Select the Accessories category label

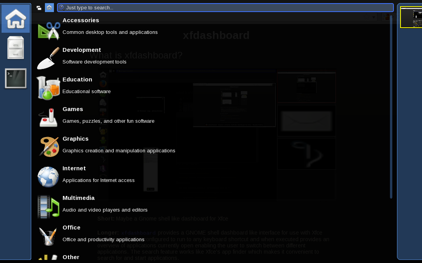click(81, 20)
